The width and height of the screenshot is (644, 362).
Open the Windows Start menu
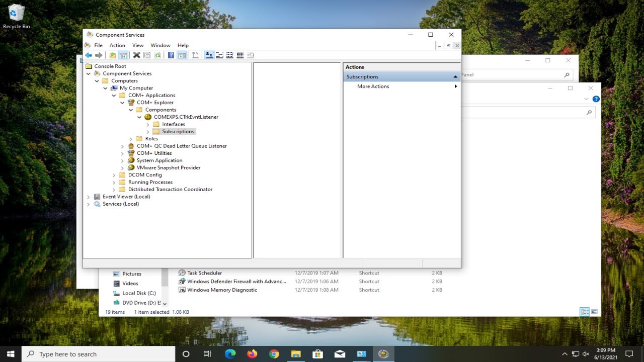coord(11,354)
